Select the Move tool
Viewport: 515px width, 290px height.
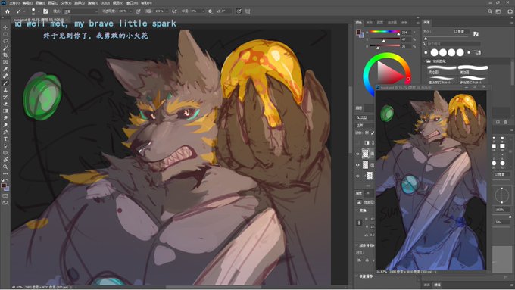[x=5, y=27]
